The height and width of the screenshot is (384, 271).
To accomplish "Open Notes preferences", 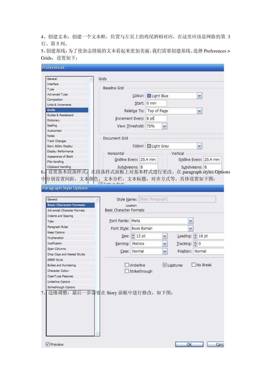I will [x=67, y=136].
